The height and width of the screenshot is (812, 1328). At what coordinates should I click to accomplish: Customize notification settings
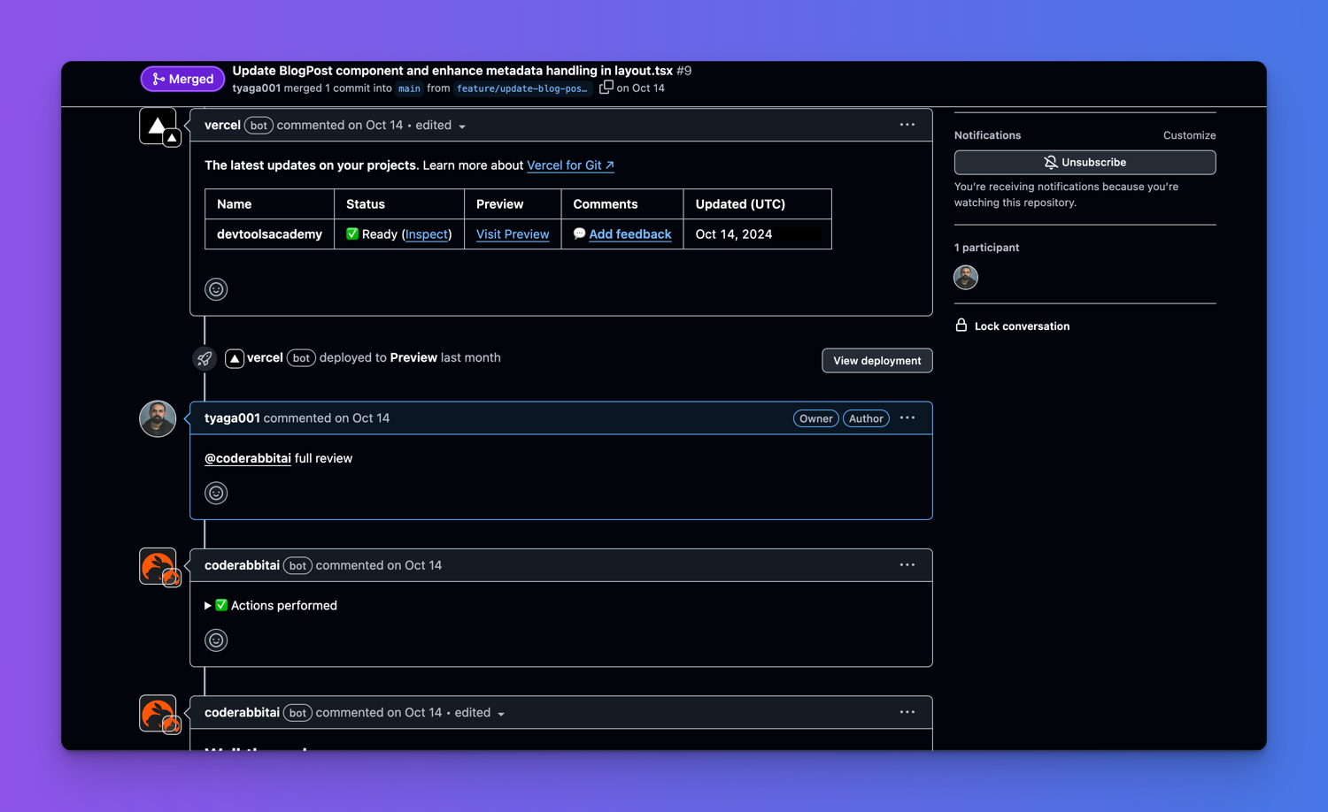(x=1189, y=135)
